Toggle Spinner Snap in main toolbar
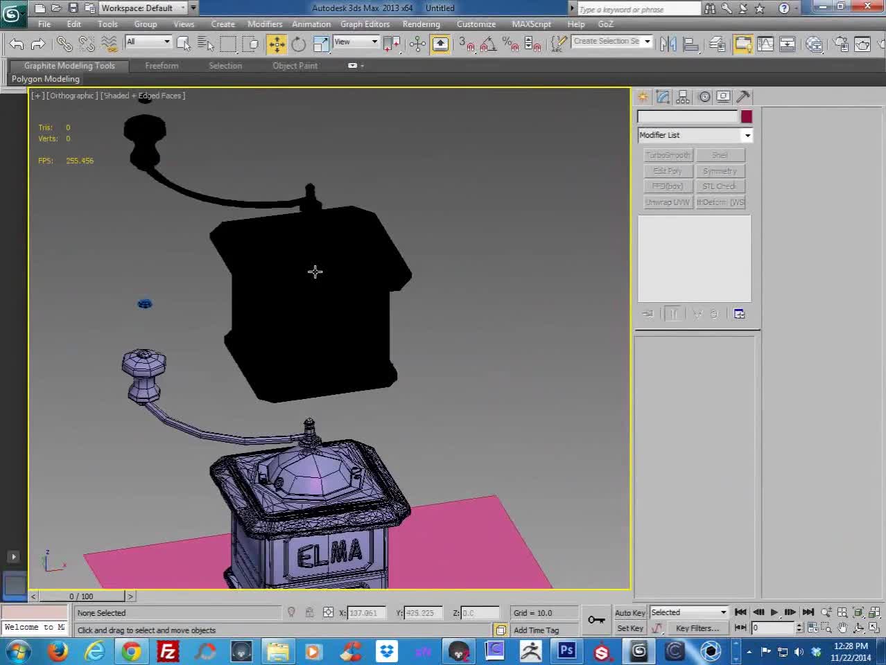The width and height of the screenshot is (886, 665). tap(533, 44)
